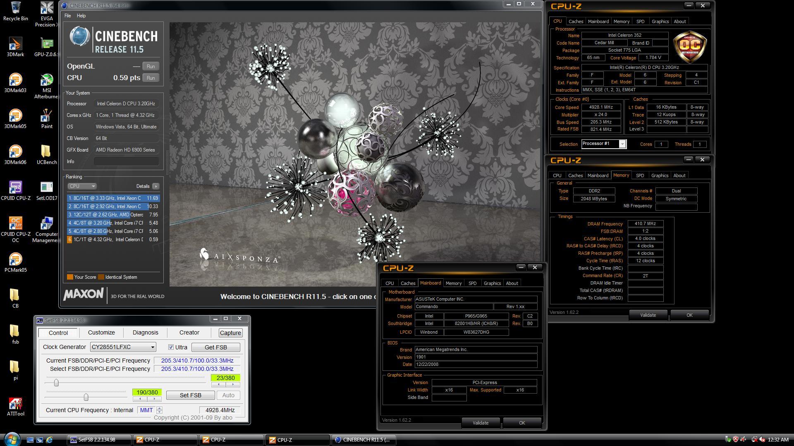Run the CPU benchmark in Cinebench

click(151, 78)
